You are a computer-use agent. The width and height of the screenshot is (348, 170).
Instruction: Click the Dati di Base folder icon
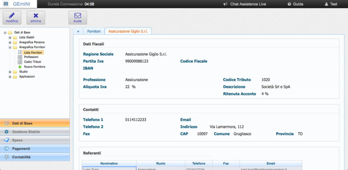tap(10, 33)
